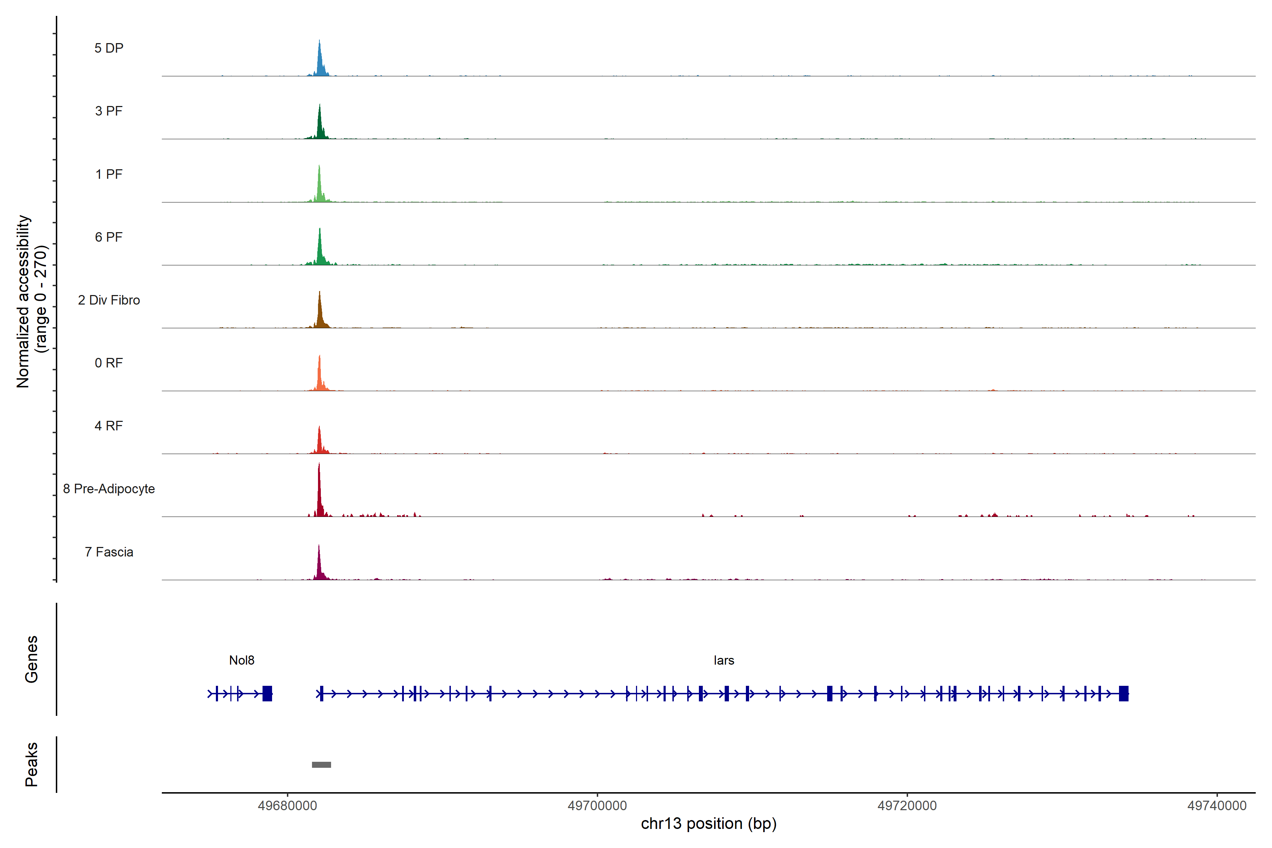The height and width of the screenshot is (848, 1272).
Task: Select the 4 RF track label
Action: click(x=109, y=426)
